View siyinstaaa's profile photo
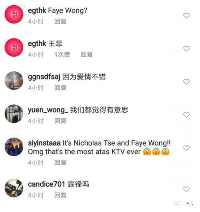 [14, 147]
